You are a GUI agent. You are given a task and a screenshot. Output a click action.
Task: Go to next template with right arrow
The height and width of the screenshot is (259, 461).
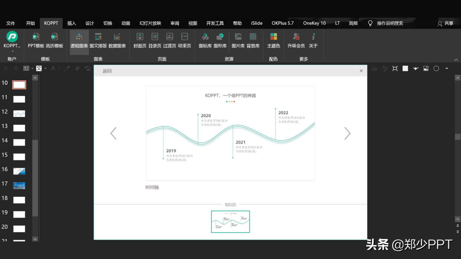347,133
